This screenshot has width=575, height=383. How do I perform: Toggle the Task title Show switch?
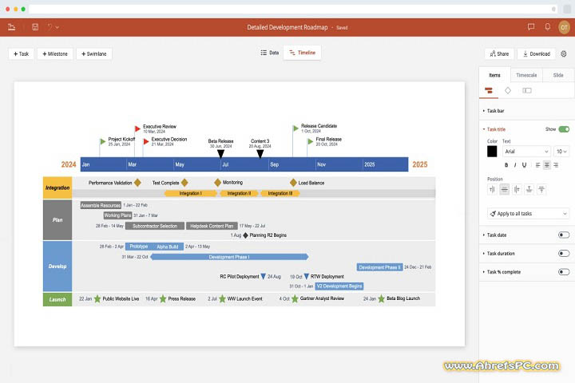point(564,129)
